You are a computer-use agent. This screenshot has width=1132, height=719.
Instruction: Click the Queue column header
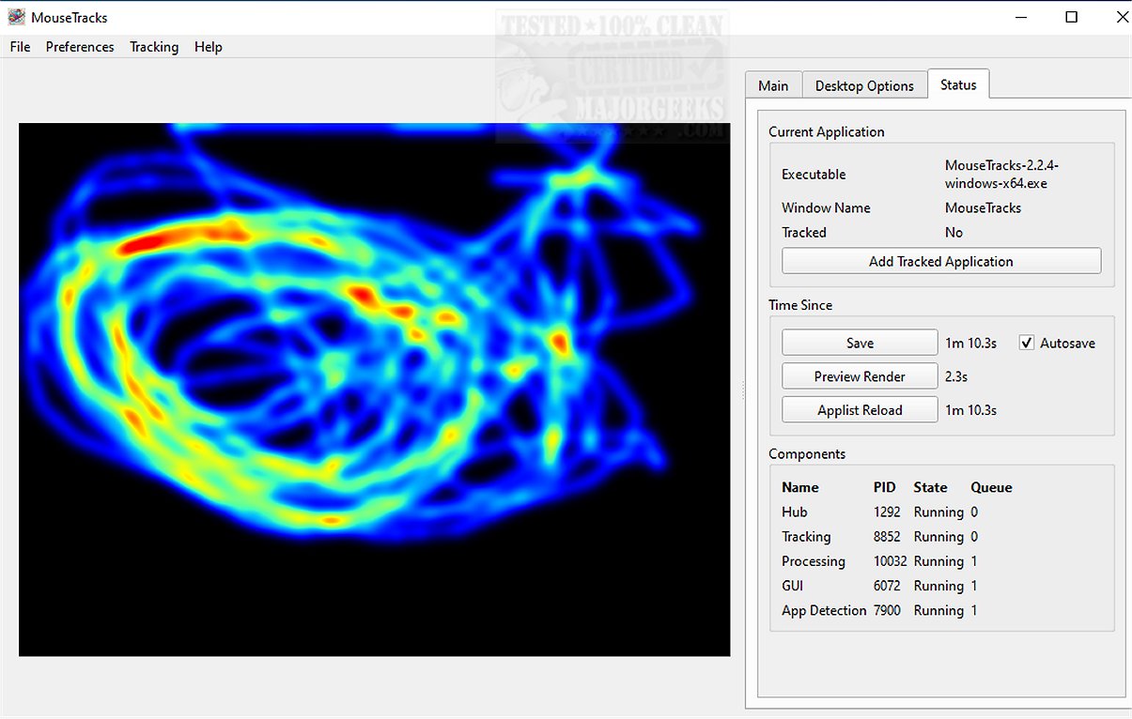click(991, 488)
